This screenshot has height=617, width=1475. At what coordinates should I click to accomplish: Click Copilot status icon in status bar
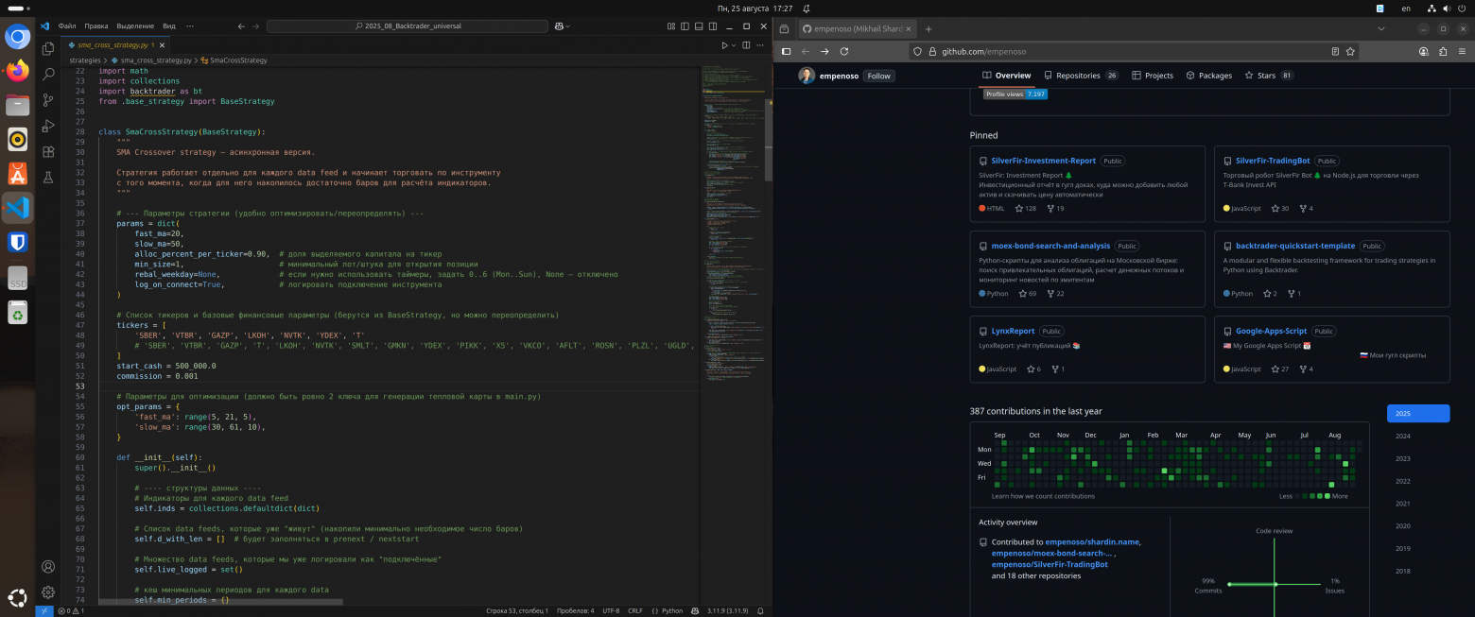click(695, 611)
